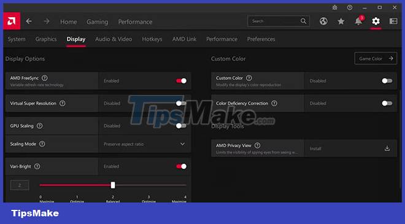Open the Home menu

tap(69, 22)
